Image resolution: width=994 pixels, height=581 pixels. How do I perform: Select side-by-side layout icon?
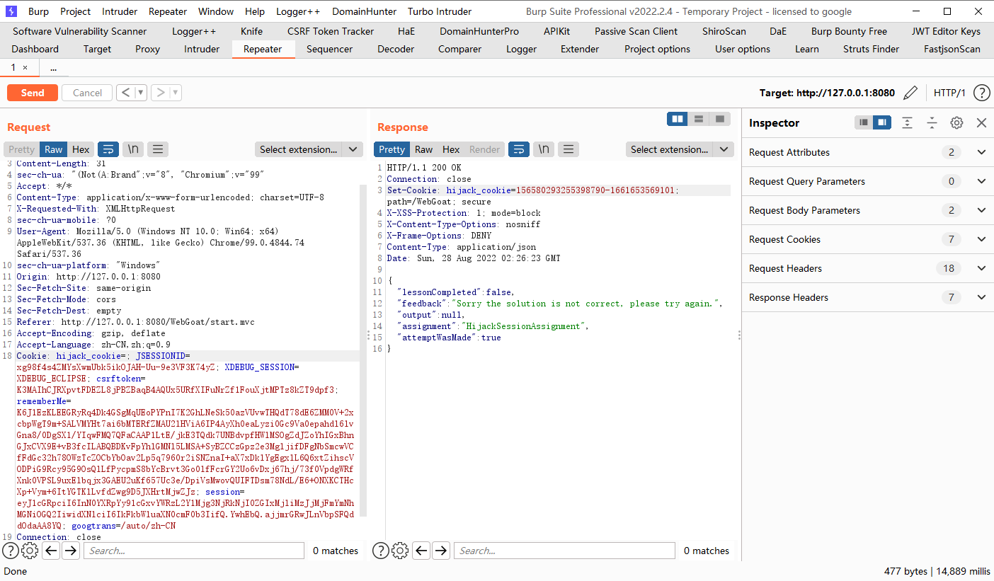coord(678,119)
